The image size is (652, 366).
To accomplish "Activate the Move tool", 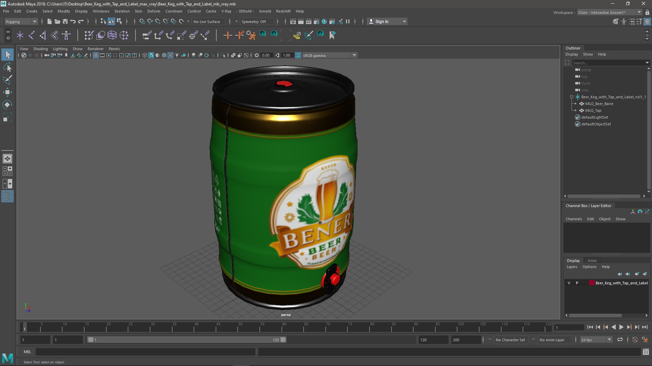I will point(7,92).
